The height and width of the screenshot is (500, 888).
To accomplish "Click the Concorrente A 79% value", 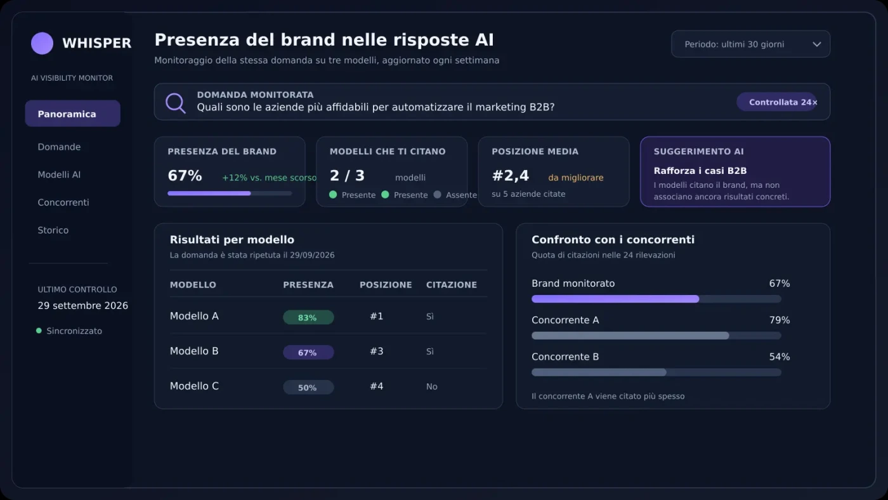I will click(780, 320).
